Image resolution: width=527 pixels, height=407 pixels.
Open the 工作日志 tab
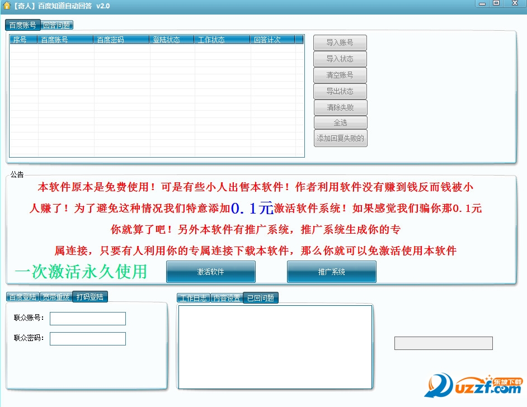(x=193, y=298)
